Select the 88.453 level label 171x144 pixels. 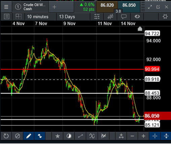point(152,93)
